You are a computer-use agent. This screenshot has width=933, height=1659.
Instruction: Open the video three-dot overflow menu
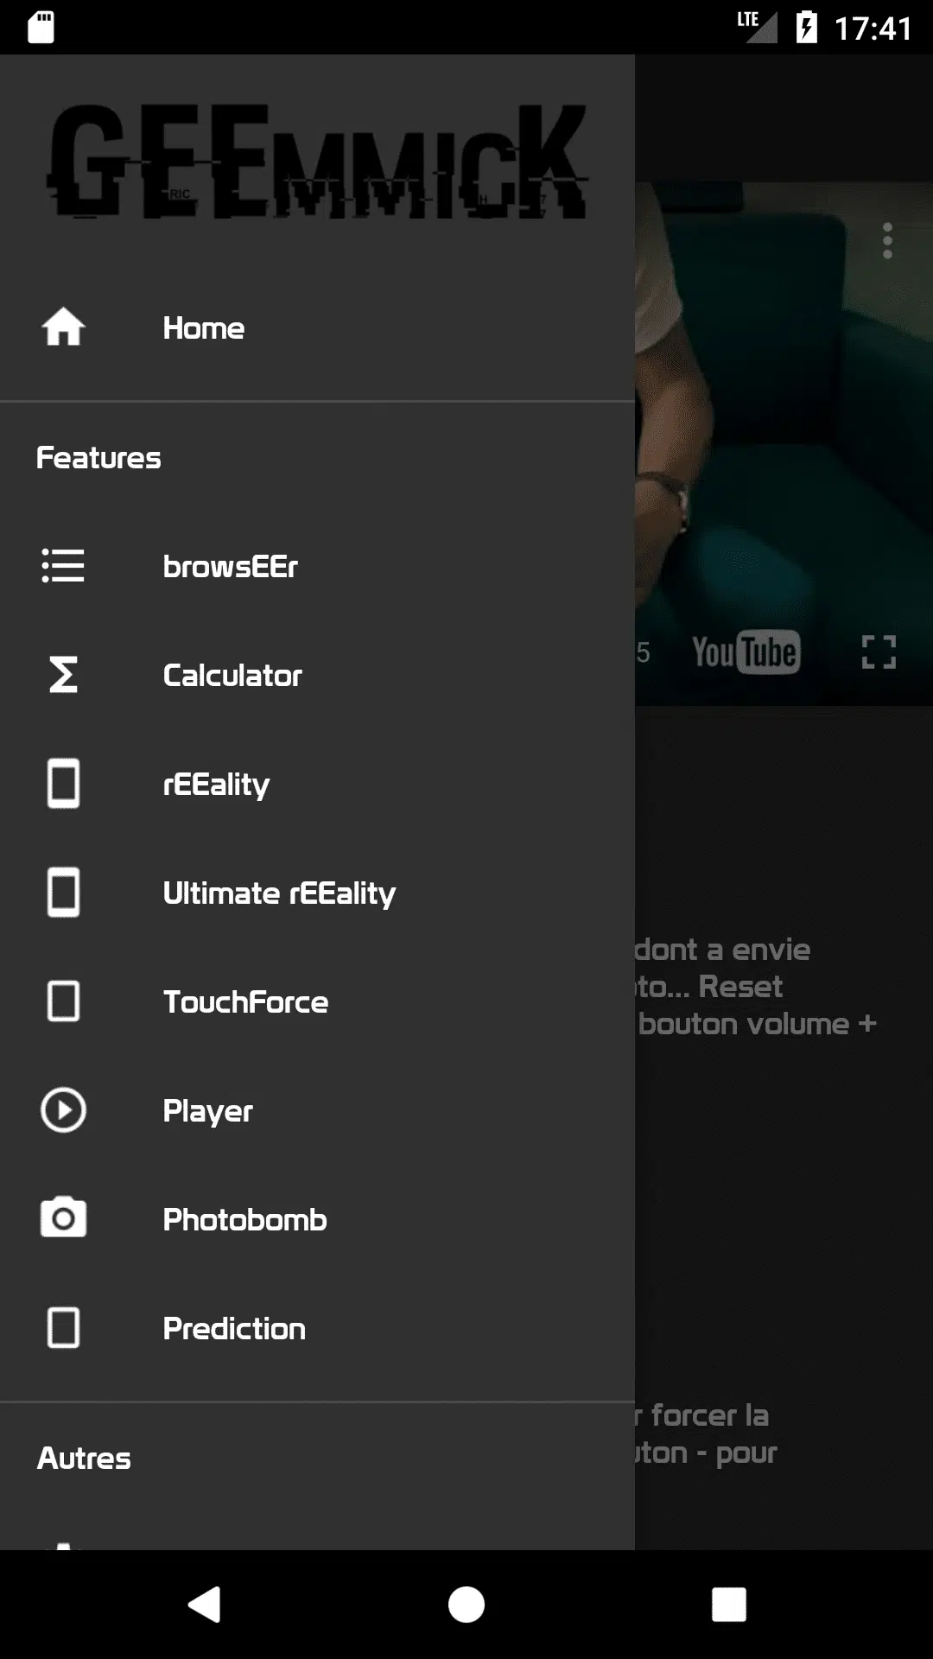click(887, 240)
